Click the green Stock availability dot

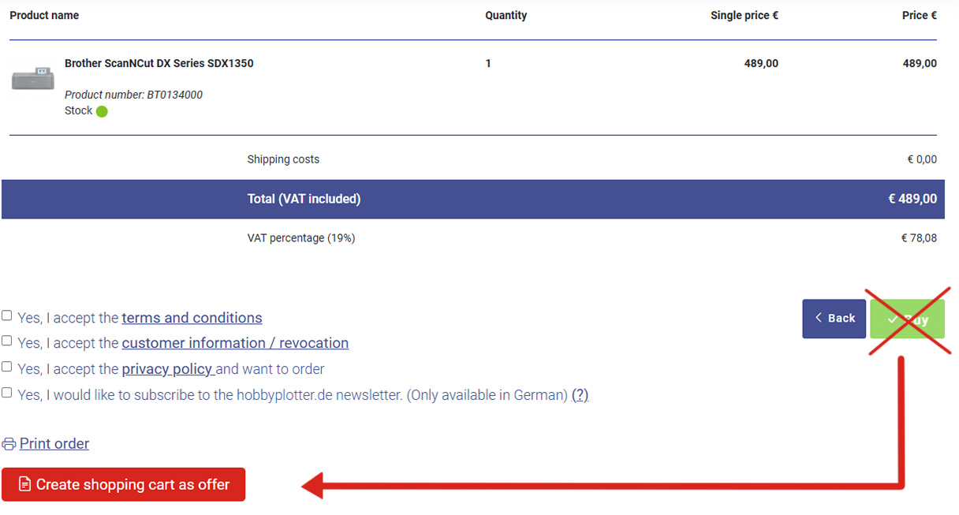tap(102, 111)
